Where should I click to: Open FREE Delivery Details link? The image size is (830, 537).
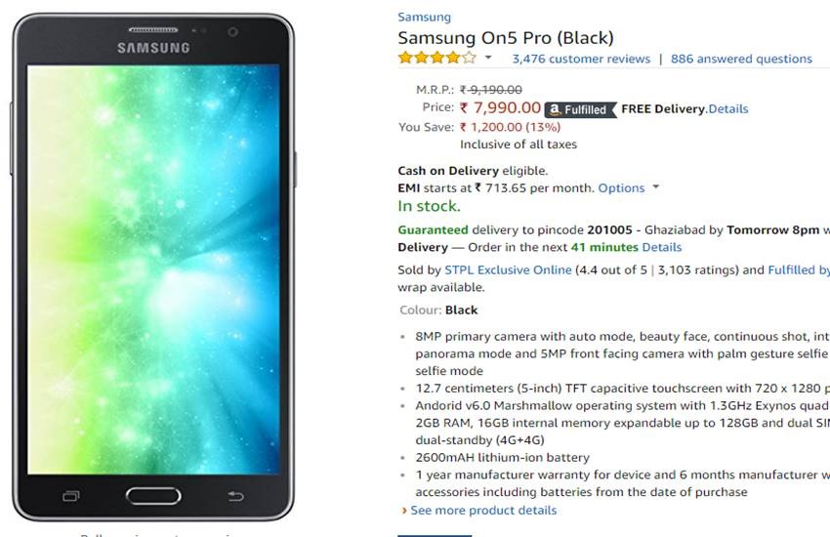click(728, 109)
